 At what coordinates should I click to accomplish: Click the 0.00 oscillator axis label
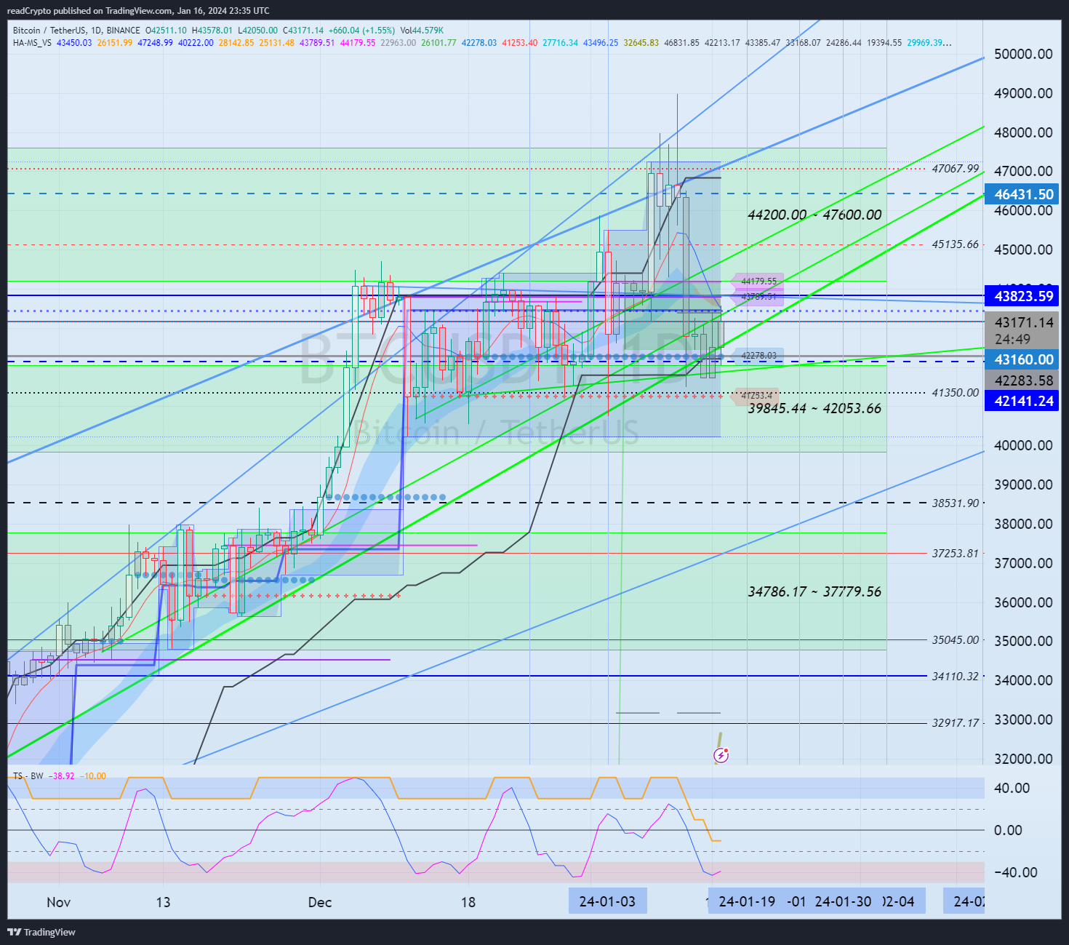1008,830
